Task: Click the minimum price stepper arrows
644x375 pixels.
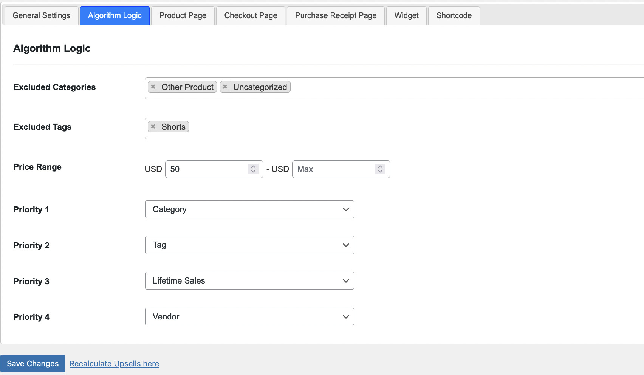Action: click(x=253, y=169)
